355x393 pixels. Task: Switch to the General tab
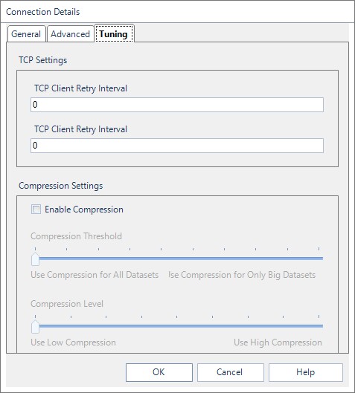(x=26, y=33)
